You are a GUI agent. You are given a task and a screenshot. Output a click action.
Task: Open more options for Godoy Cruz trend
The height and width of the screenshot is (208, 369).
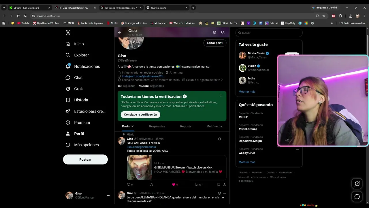point(298,150)
